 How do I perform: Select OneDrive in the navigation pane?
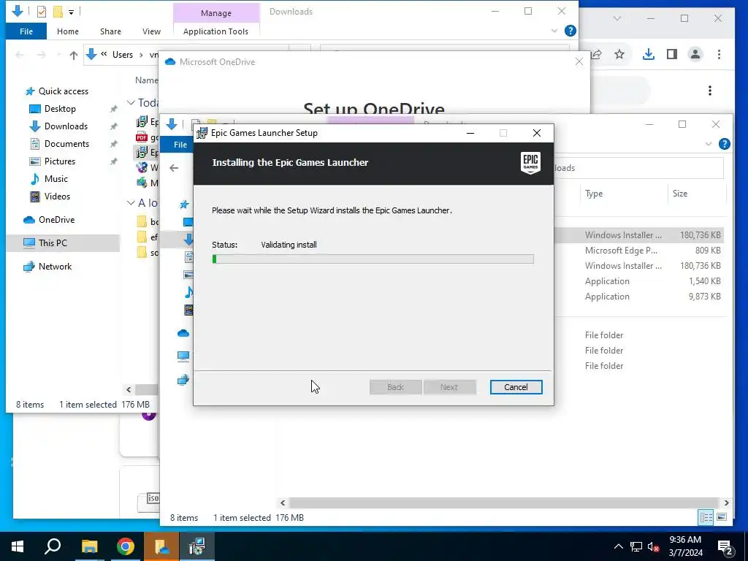[x=56, y=220]
